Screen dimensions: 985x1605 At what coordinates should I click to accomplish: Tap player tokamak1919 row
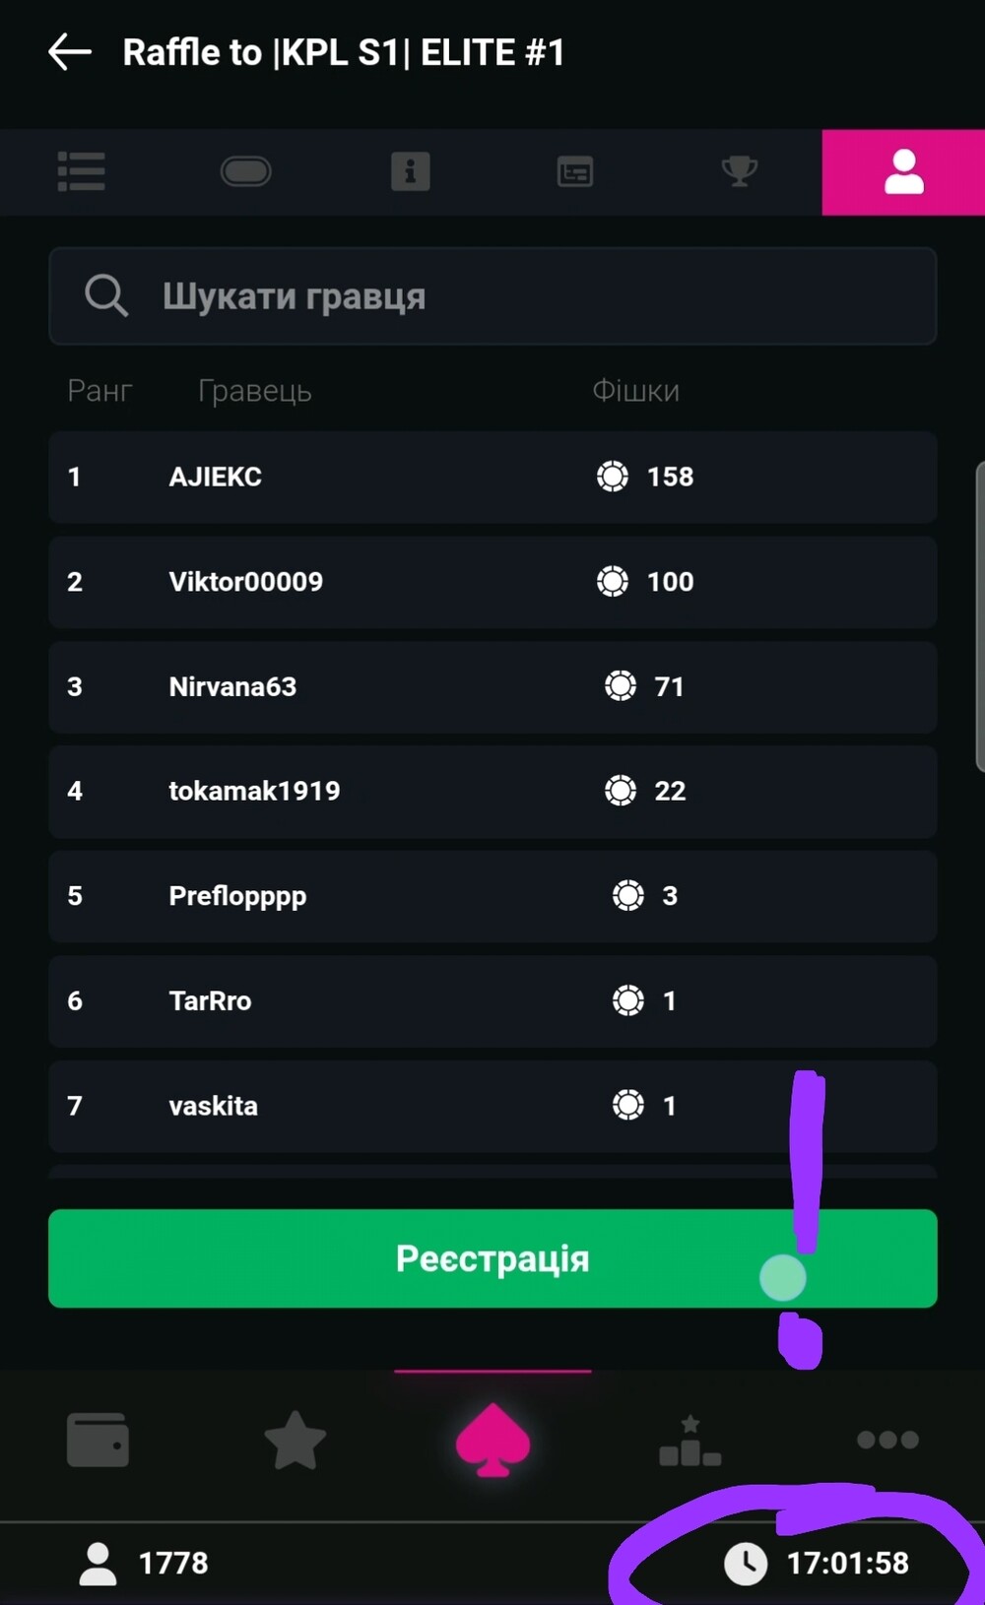click(492, 791)
